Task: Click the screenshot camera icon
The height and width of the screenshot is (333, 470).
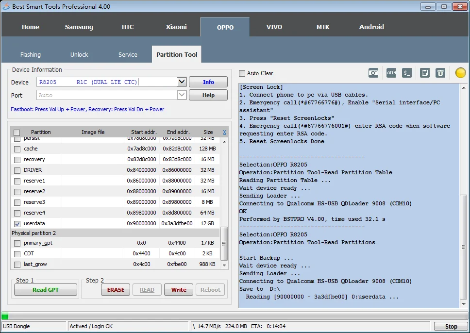Action: tap(373, 73)
